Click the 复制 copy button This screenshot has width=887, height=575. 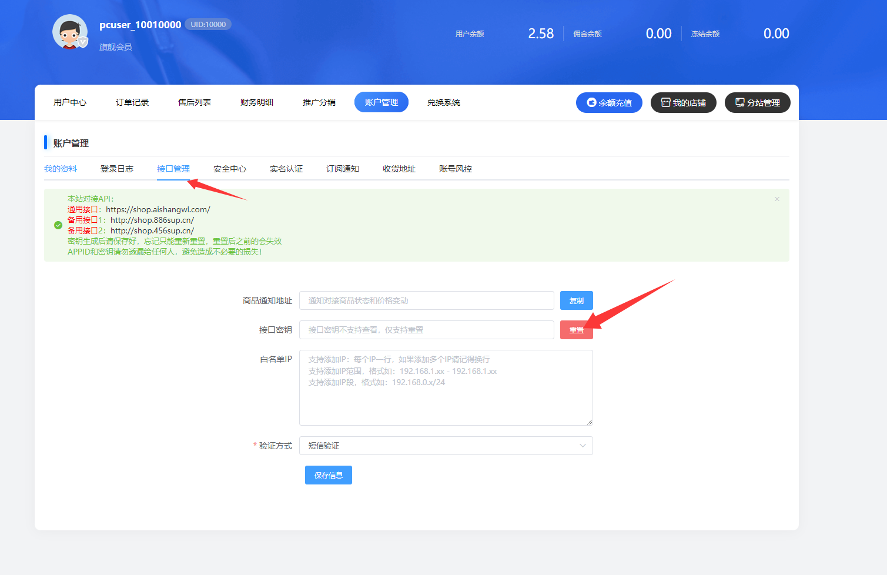coord(576,300)
